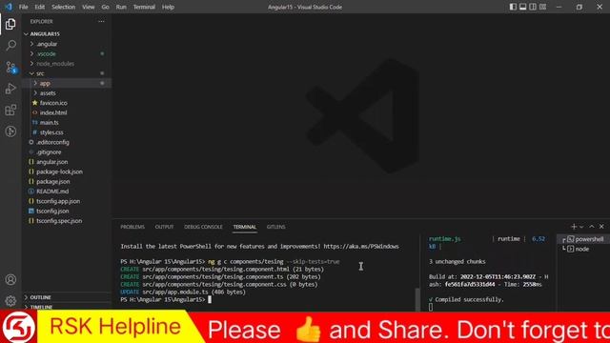
Task: Open the Edit menu
Action: click(x=40, y=7)
